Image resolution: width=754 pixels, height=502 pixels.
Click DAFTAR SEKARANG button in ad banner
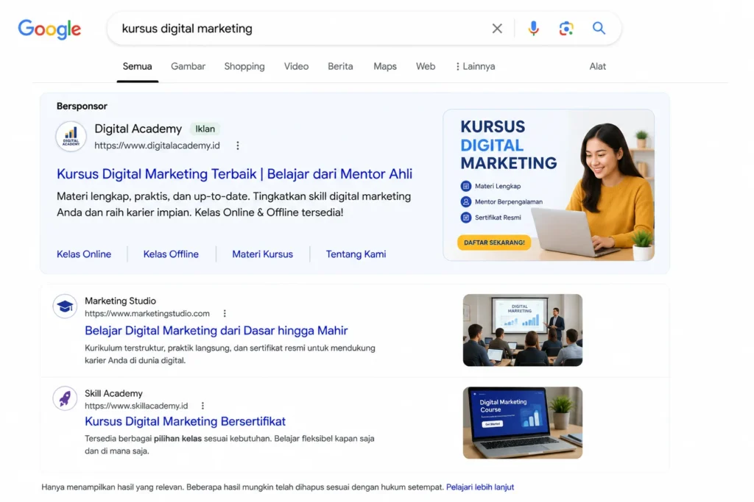(494, 243)
